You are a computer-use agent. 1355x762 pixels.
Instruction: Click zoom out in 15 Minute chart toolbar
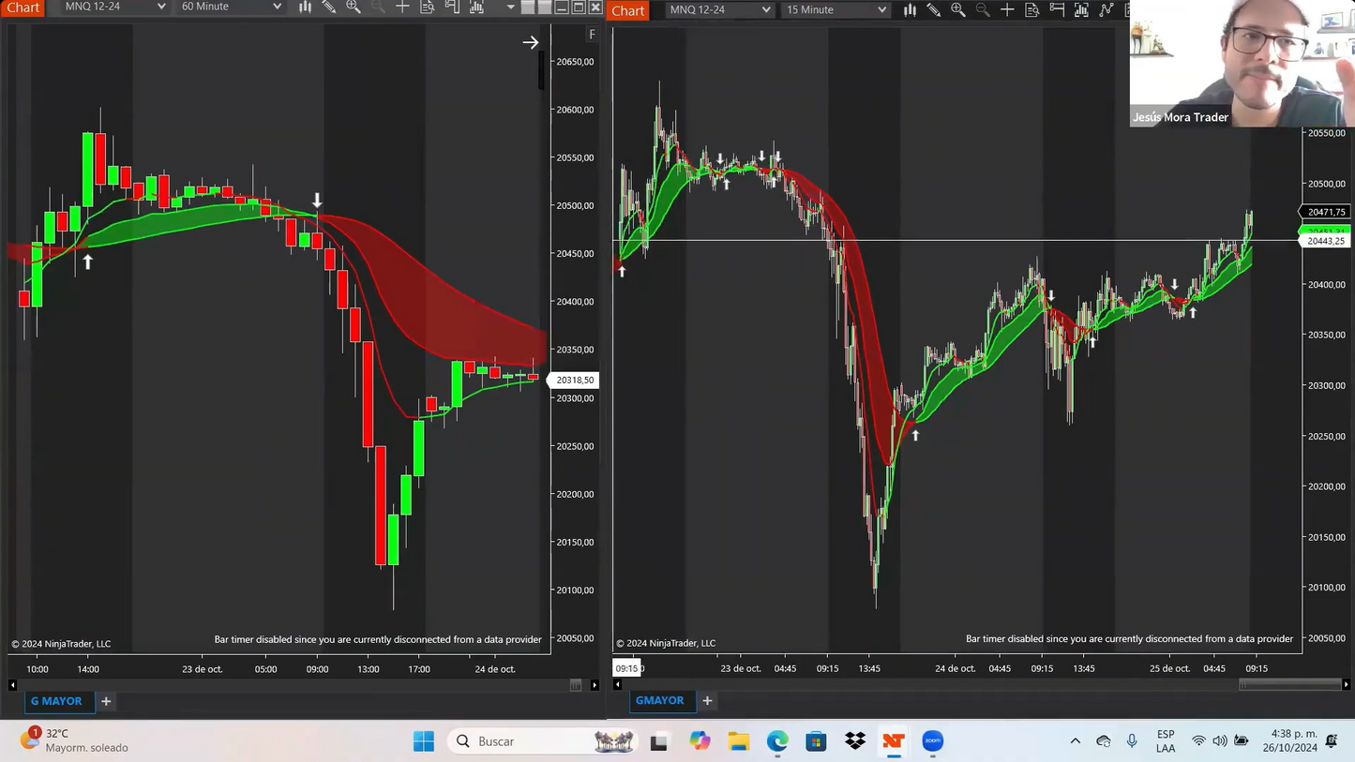click(x=983, y=9)
